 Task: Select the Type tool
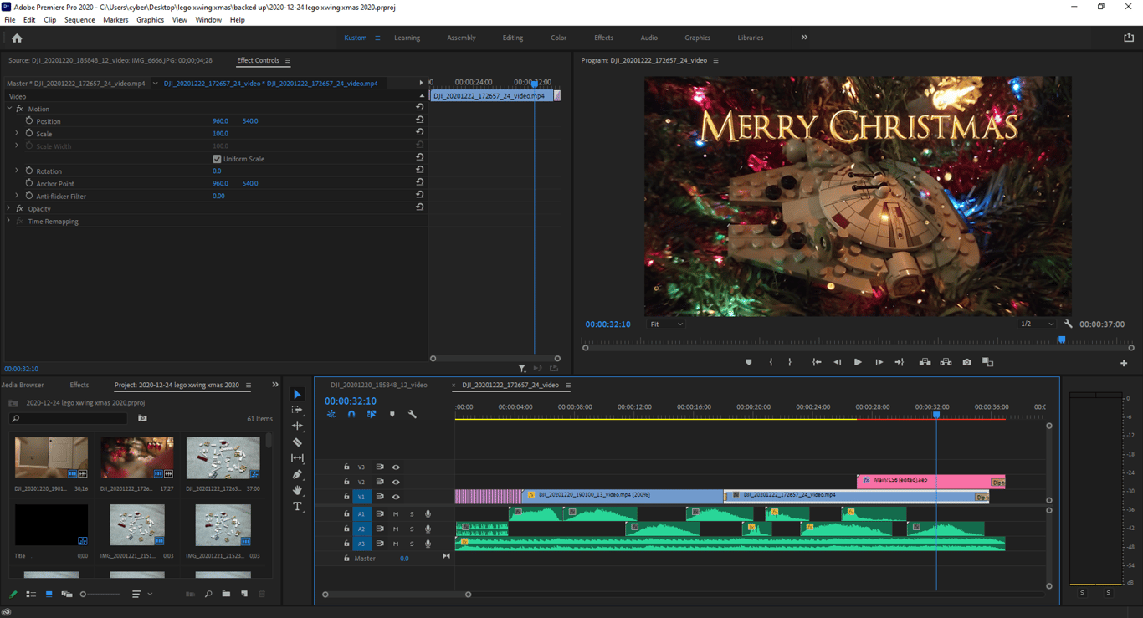click(297, 506)
